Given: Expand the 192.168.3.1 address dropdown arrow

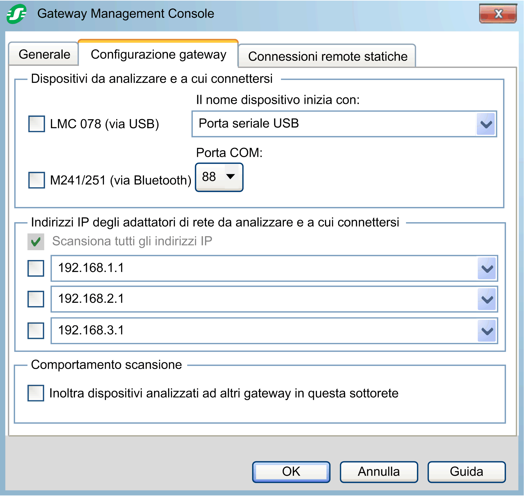Looking at the screenshot, I should (x=487, y=331).
